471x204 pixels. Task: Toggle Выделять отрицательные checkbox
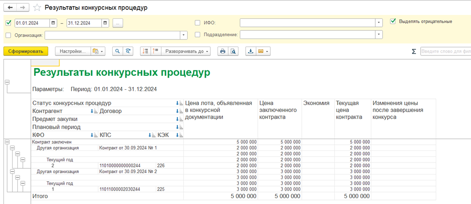click(x=393, y=21)
